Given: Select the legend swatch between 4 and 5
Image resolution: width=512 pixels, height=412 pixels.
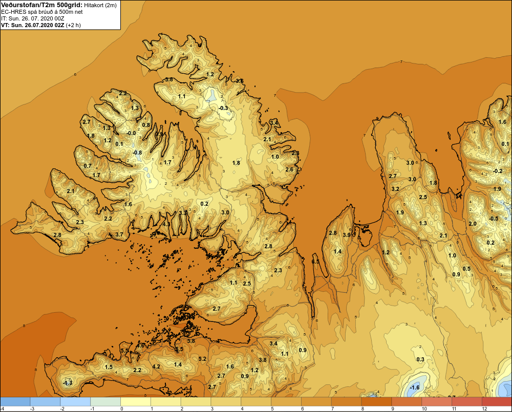Looking at the screenshot, I should pyautogui.click(x=256, y=401).
